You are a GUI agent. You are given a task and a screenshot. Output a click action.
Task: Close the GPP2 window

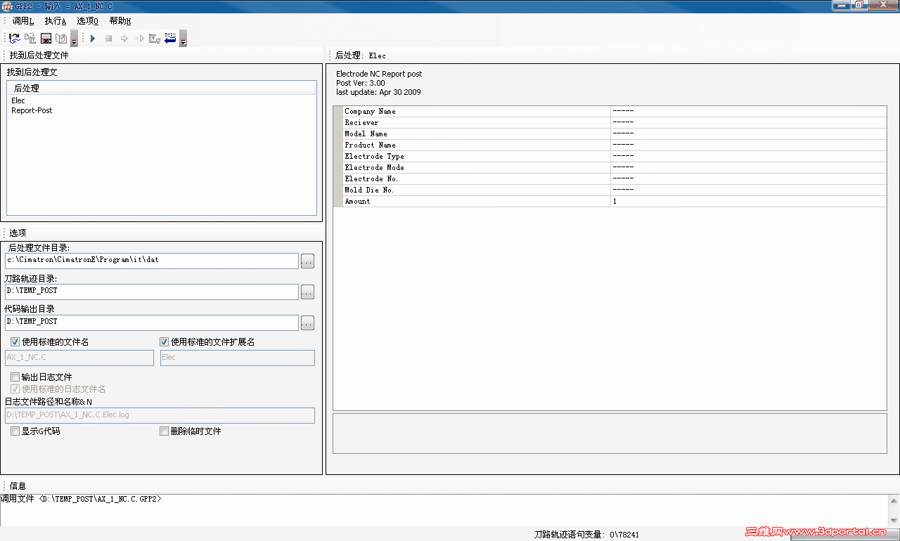tap(882, 5)
